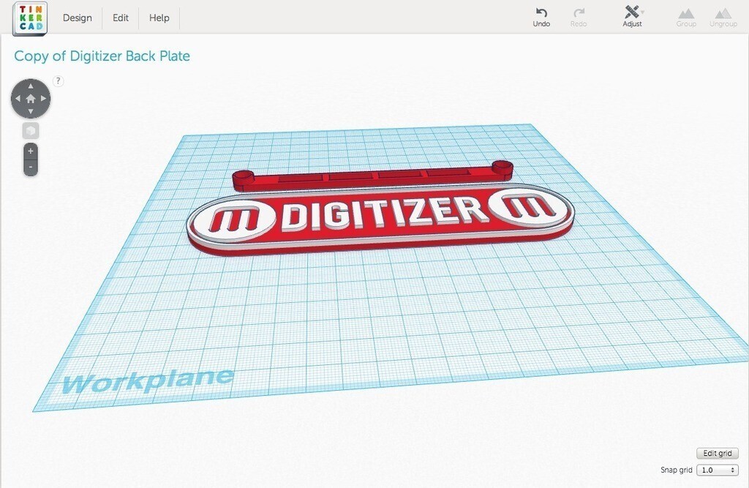The image size is (749, 488).
Task: Click the Undo button
Action: click(x=541, y=18)
